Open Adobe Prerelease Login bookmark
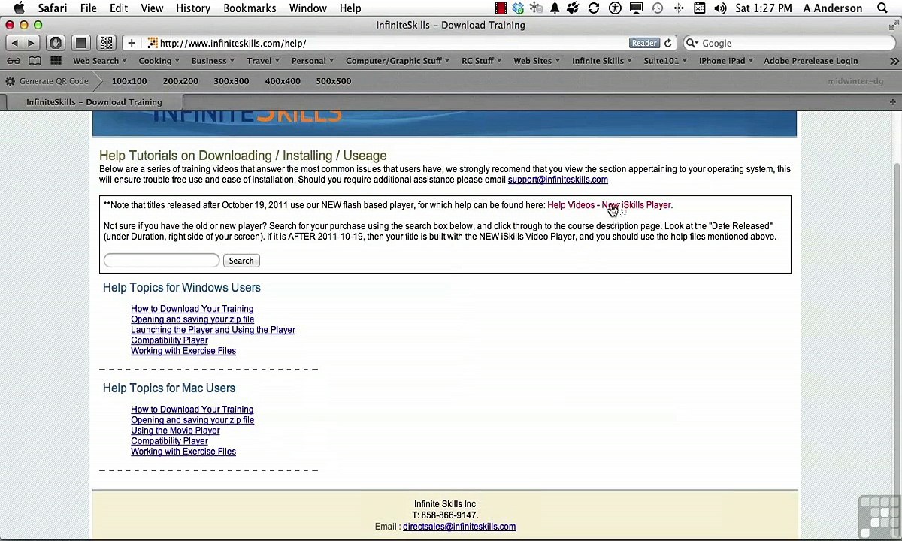 tap(810, 61)
